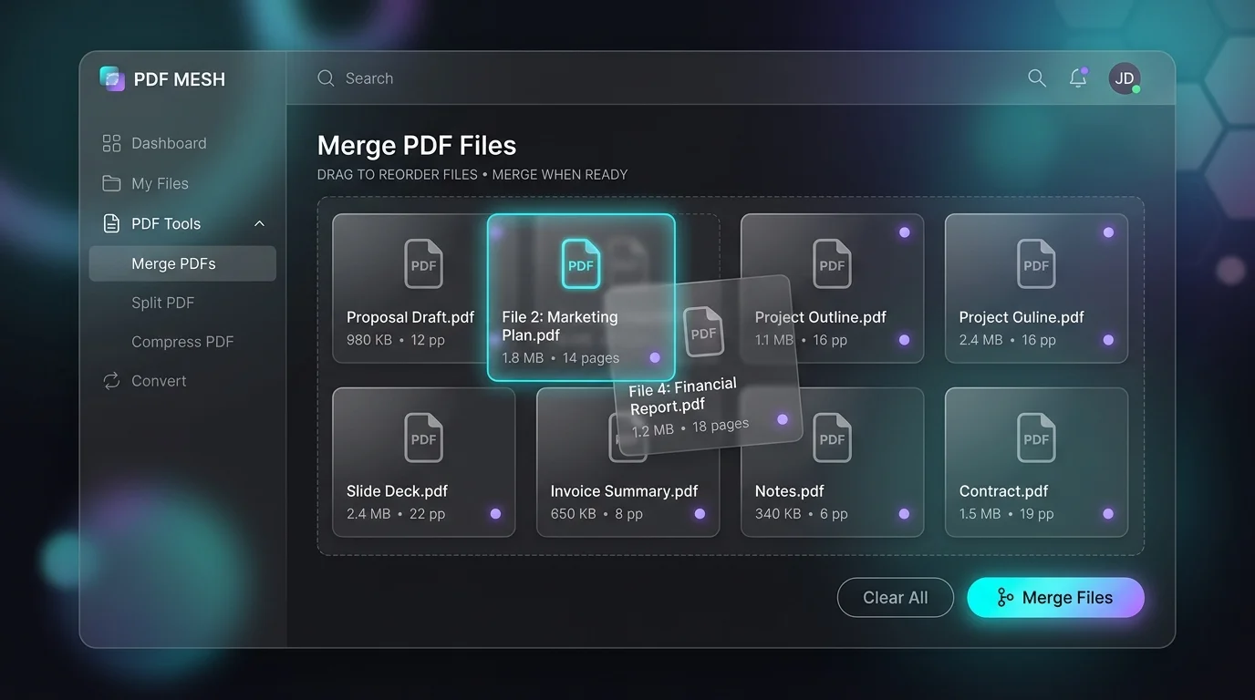The width and height of the screenshot is (1255, 700).
Task: Click the PDF MESH logo icon
Action: (x=112, y=78)
